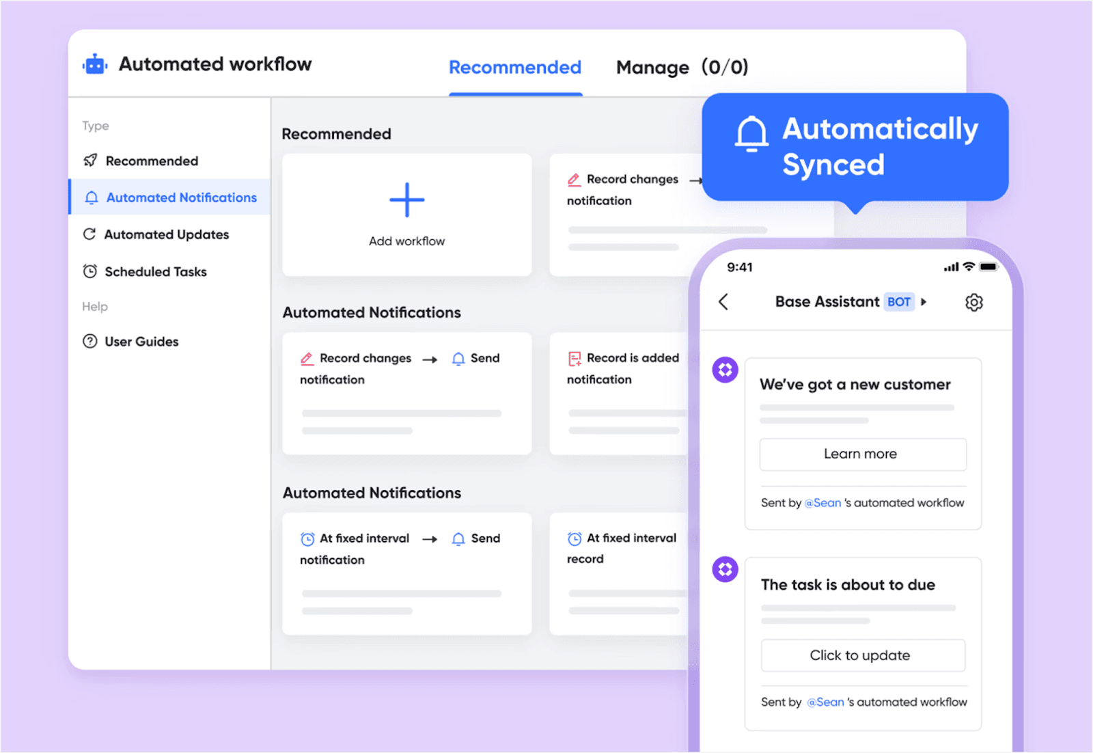1093x753 pixels.
Task: Switch to the Recommended tab
Action: [514, 67]
